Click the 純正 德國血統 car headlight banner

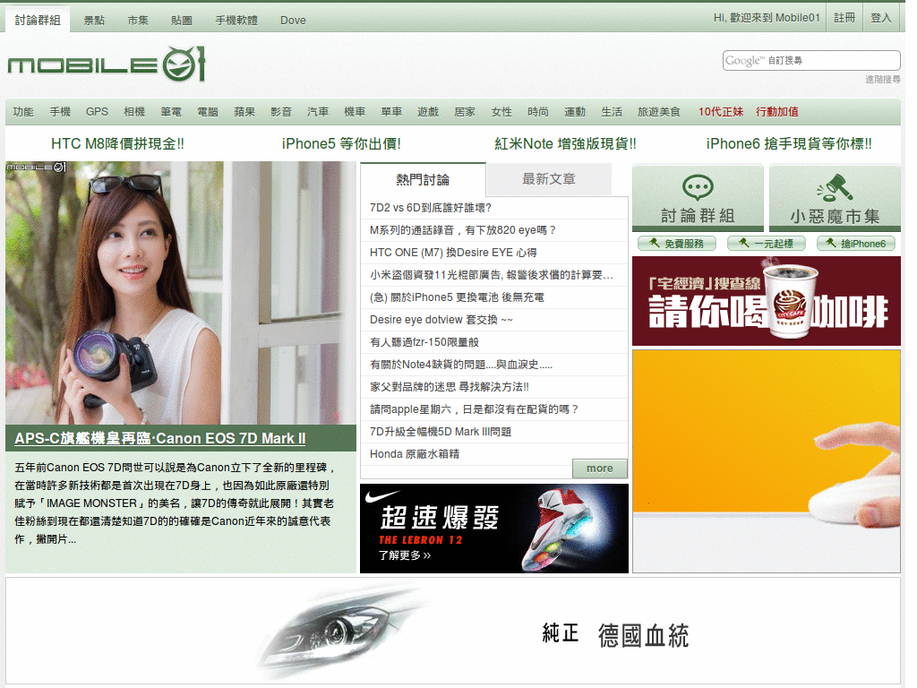click(453, 631)
